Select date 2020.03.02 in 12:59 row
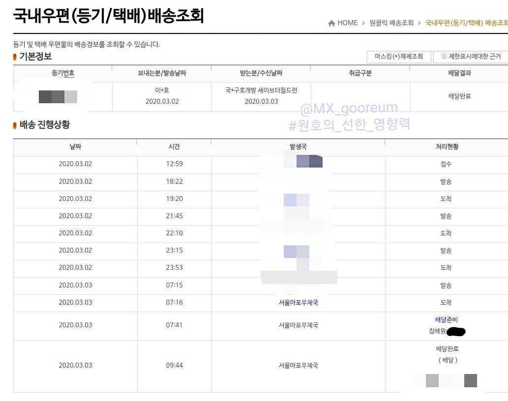 (75, 164)
